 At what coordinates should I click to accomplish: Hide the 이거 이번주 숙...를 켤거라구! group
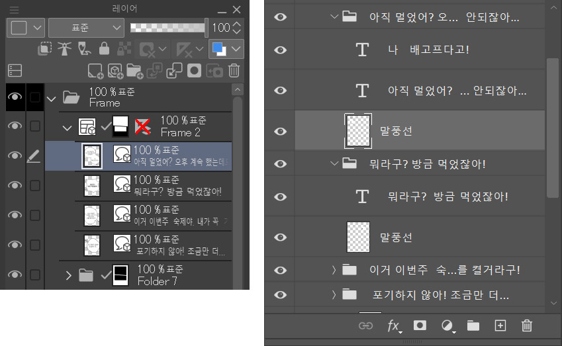[280, 270]
